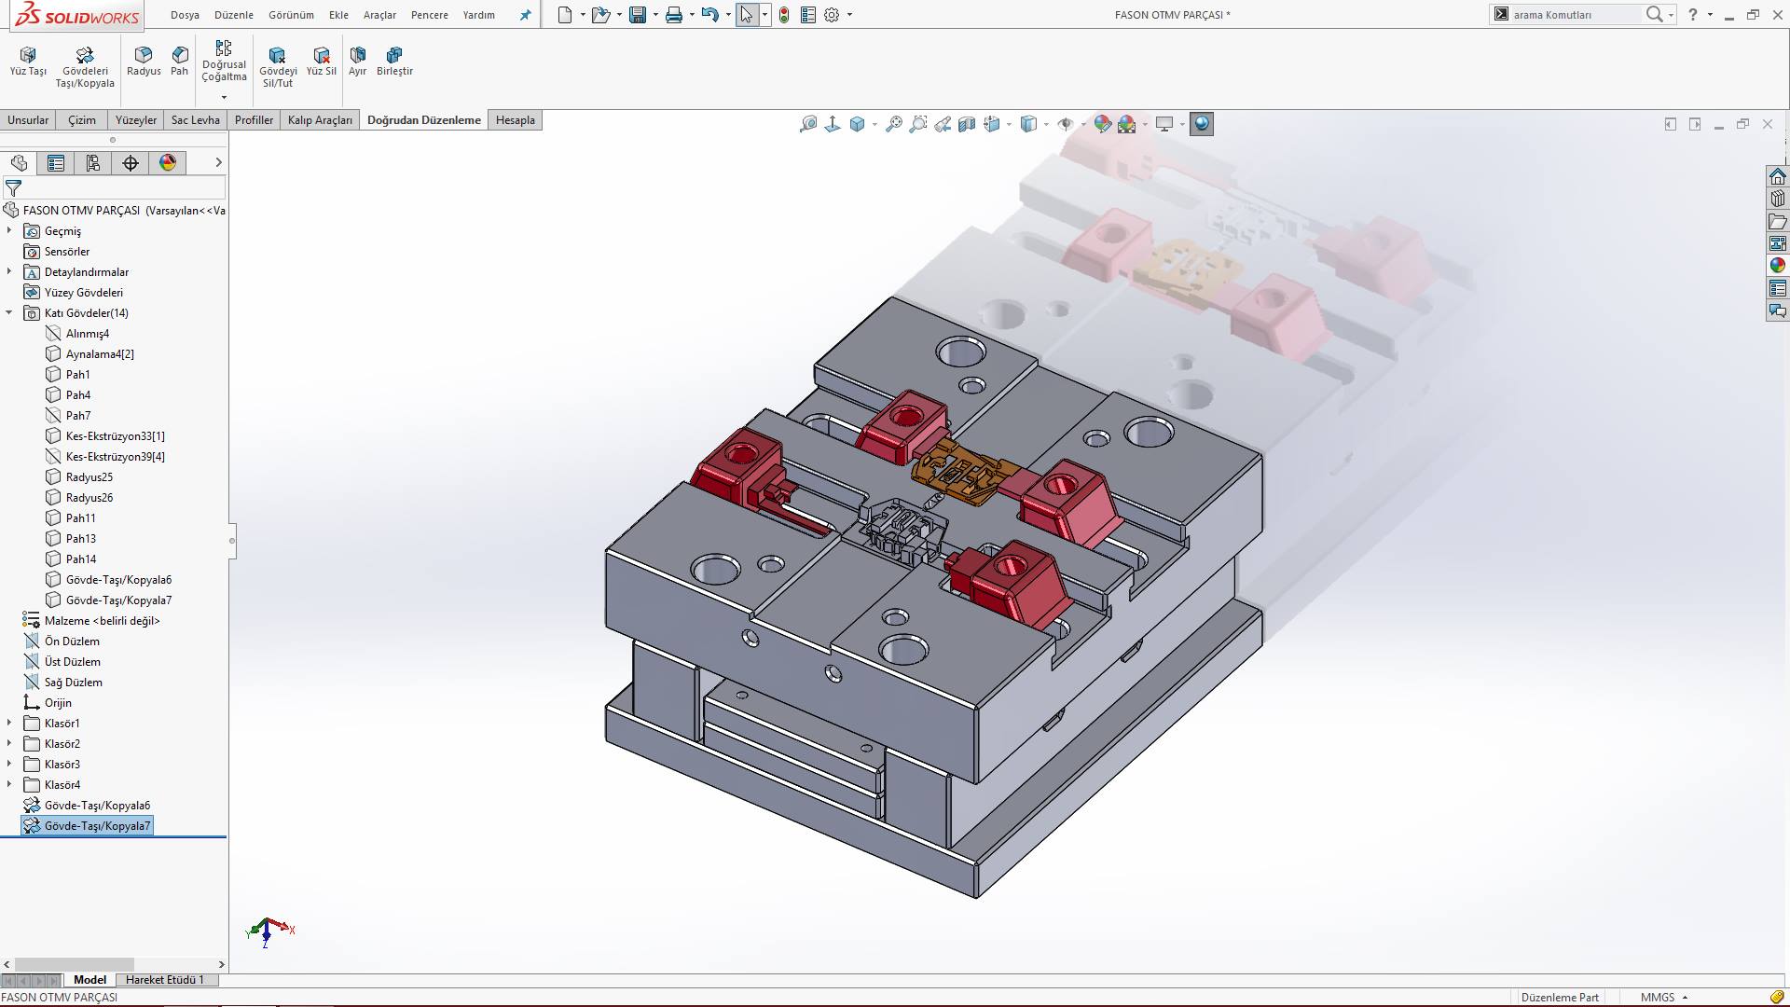The height and width of the screenshot is (1007, 1790).
Task: Select the Yüz Taşı tool
Action: [28, 62]
